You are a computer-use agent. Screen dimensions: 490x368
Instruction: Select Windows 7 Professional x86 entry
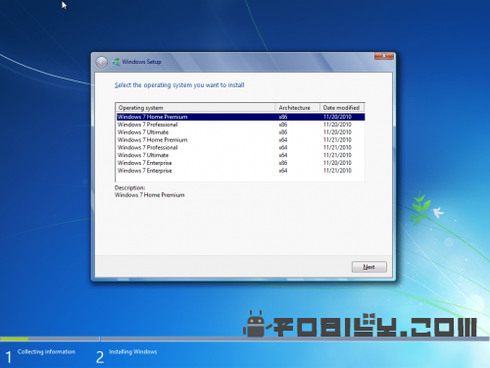[x=240, y=125]
